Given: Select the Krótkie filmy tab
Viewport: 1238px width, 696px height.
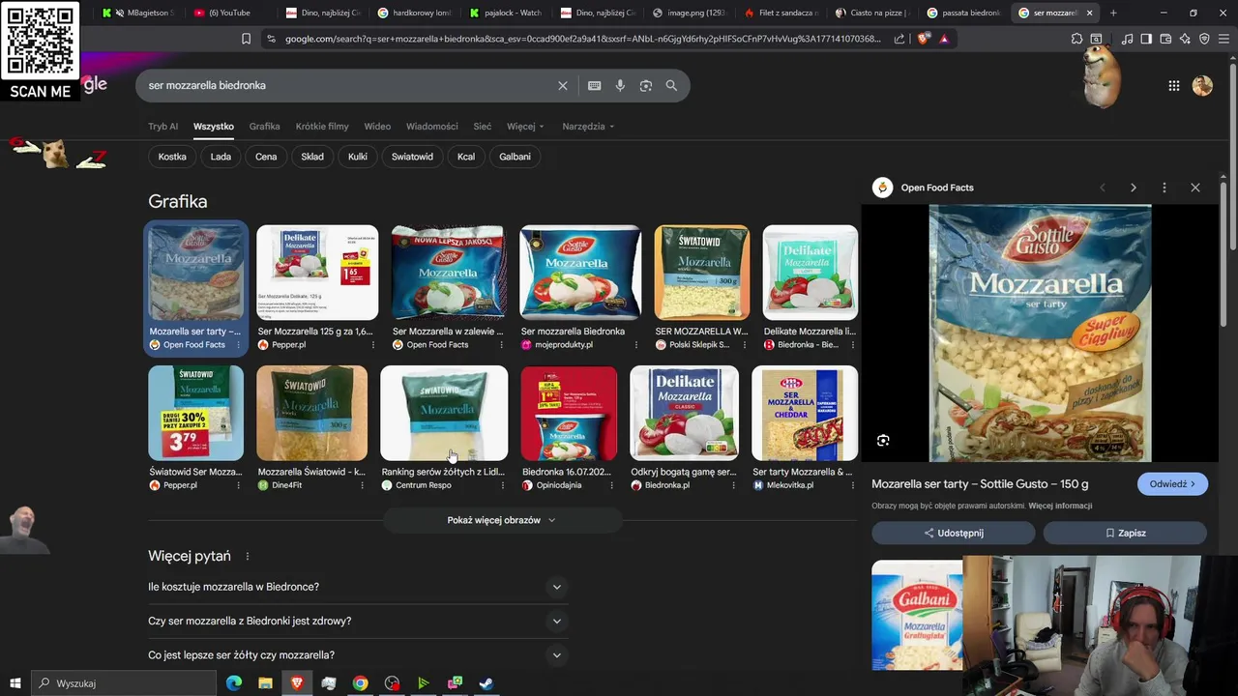Looking at the screenshot, I should 322,127.
